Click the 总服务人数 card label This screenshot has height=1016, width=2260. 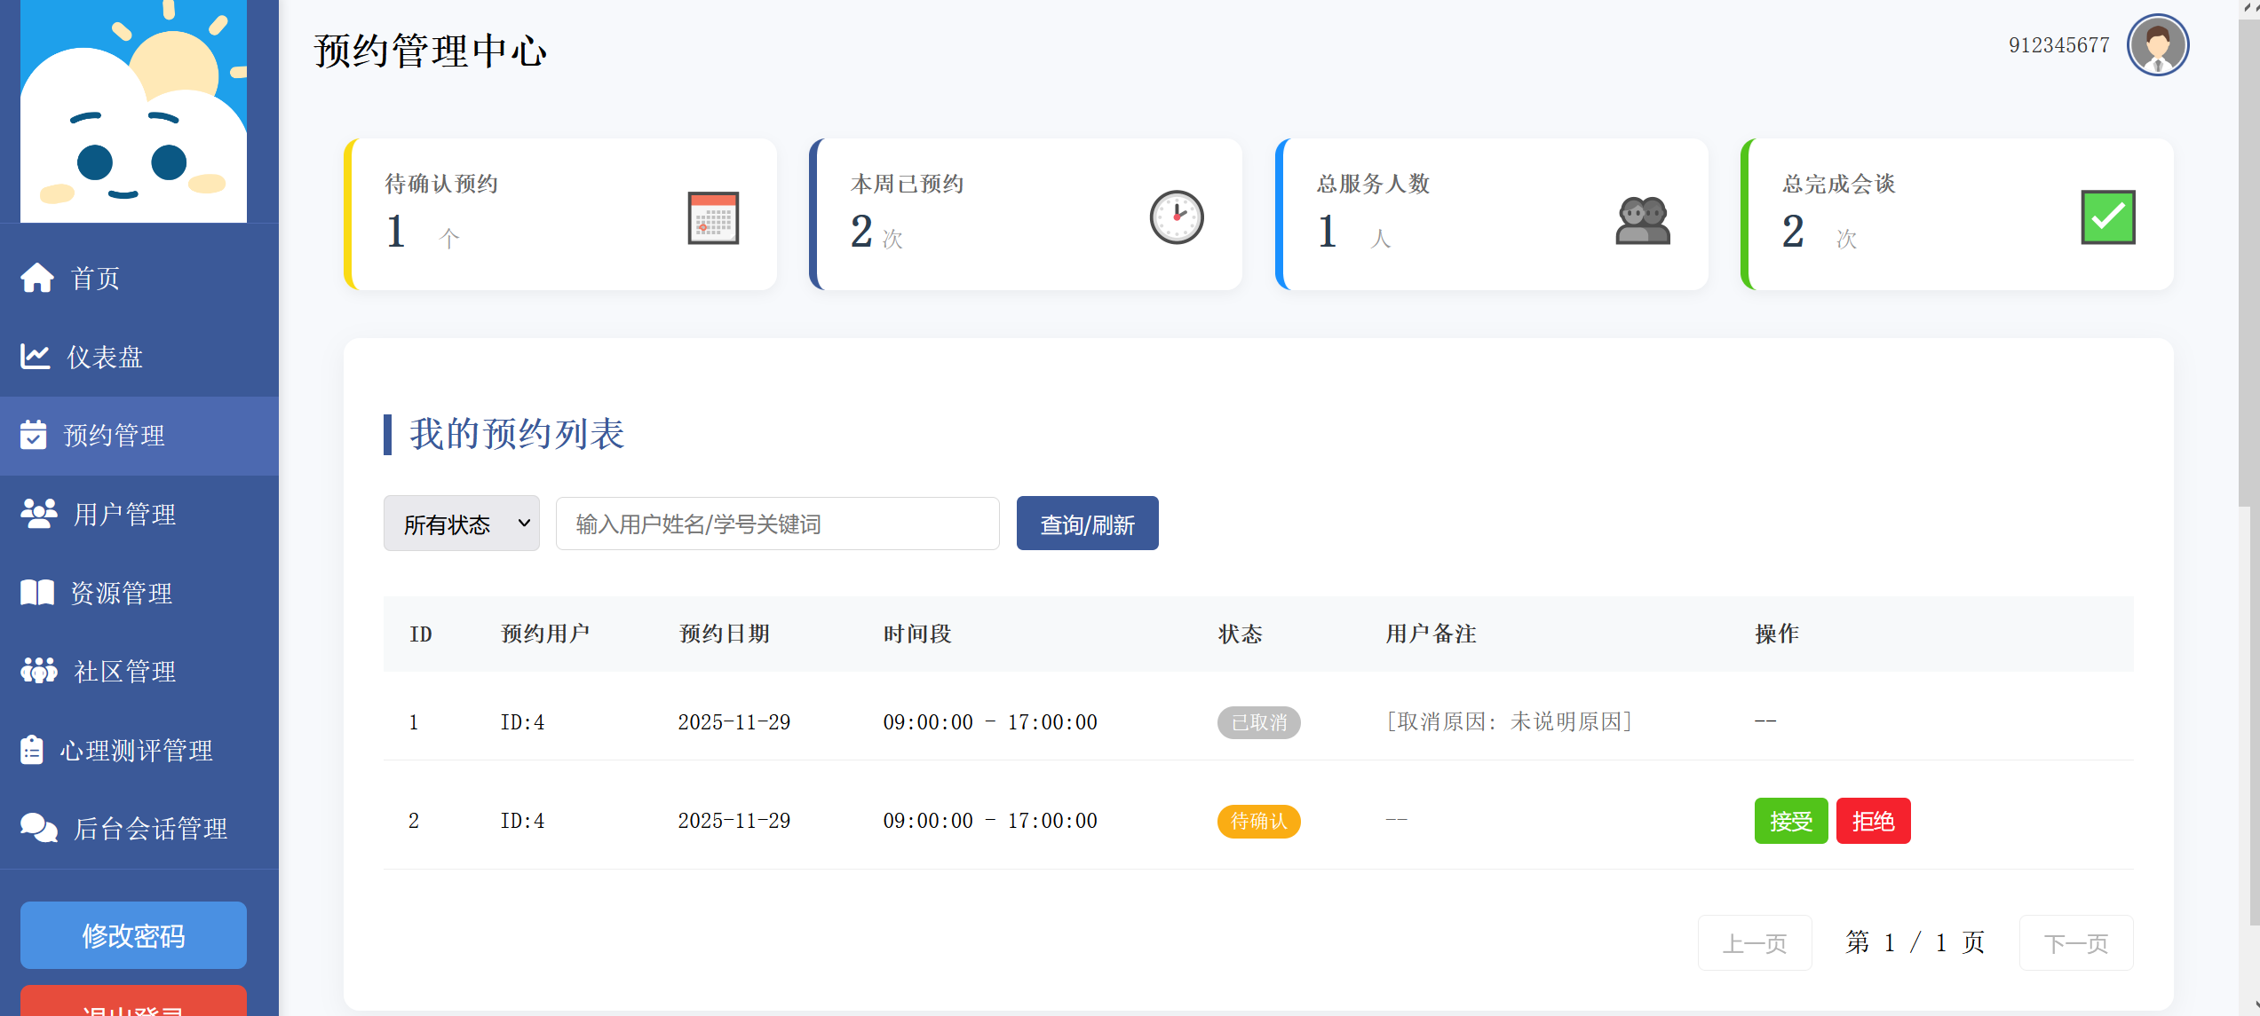pos(1373,184)
